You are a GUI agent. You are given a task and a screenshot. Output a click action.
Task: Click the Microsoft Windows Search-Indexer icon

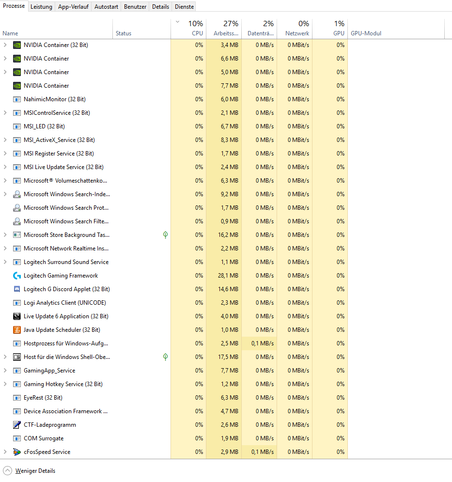tap(17, 194)
